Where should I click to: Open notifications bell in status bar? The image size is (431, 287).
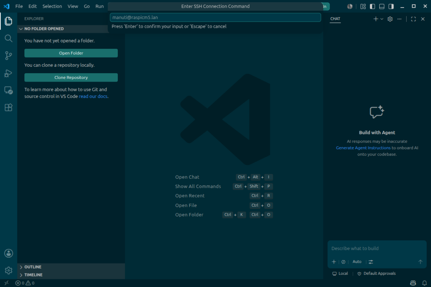point(424,283)
